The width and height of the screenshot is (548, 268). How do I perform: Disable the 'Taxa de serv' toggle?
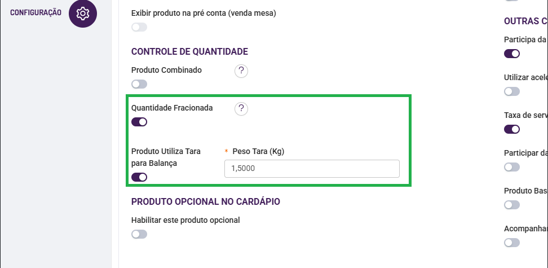(512, 129)
